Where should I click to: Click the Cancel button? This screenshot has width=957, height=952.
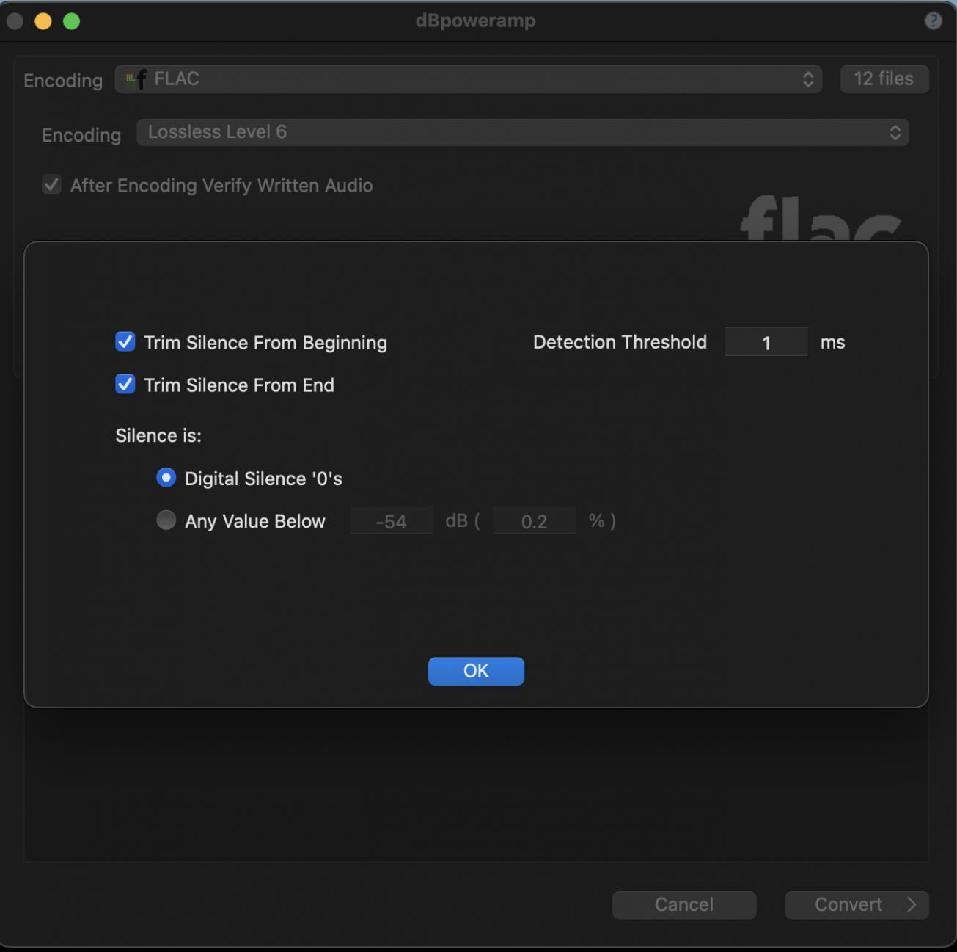[x=683, y=905]
